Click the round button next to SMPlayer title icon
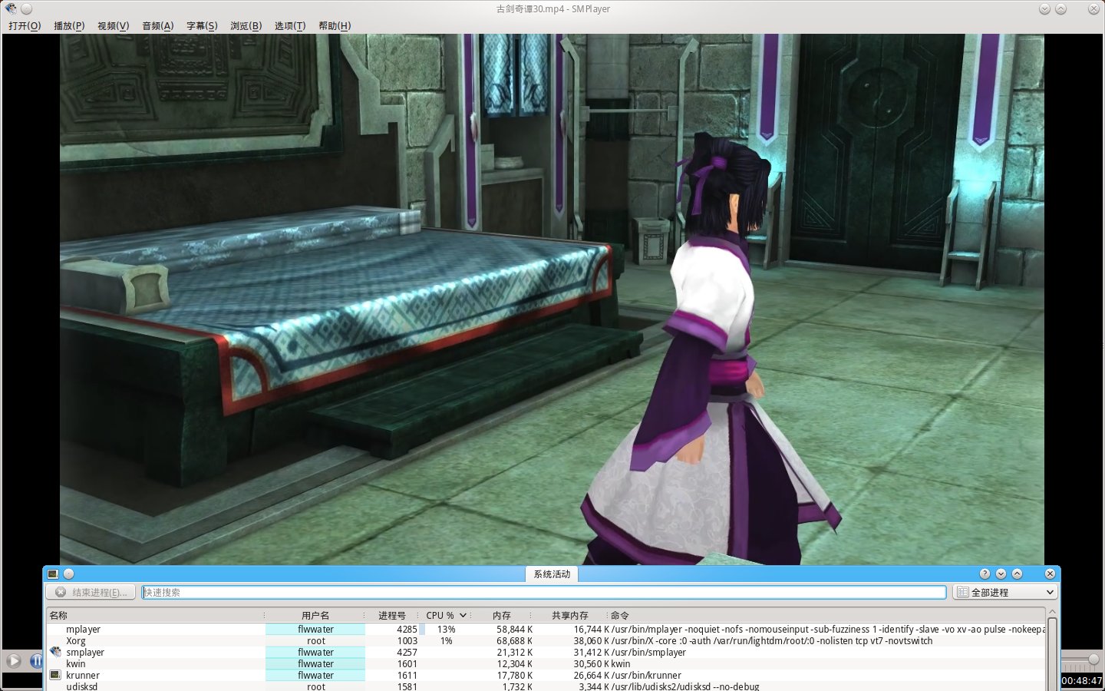The height and width of the screenshot is (691, 1105). pos(26,9)
